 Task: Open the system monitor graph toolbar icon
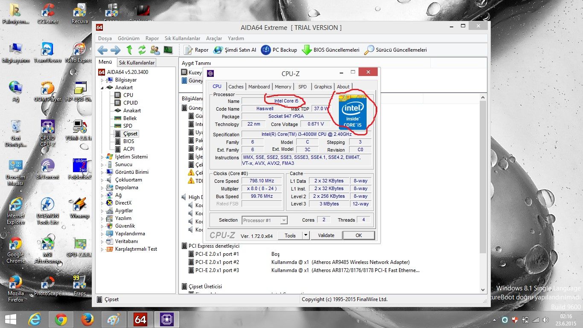pos(168,50)
